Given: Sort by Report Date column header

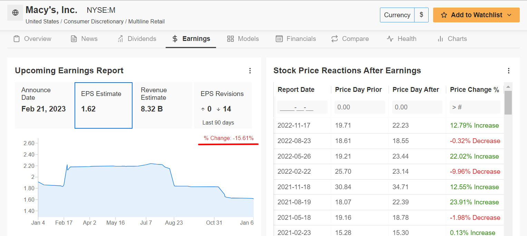Looking at the screenshot, I should 296,90.
